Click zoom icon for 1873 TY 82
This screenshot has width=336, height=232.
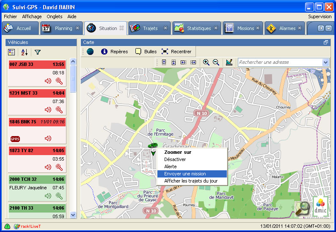click(x=59, y=167)
